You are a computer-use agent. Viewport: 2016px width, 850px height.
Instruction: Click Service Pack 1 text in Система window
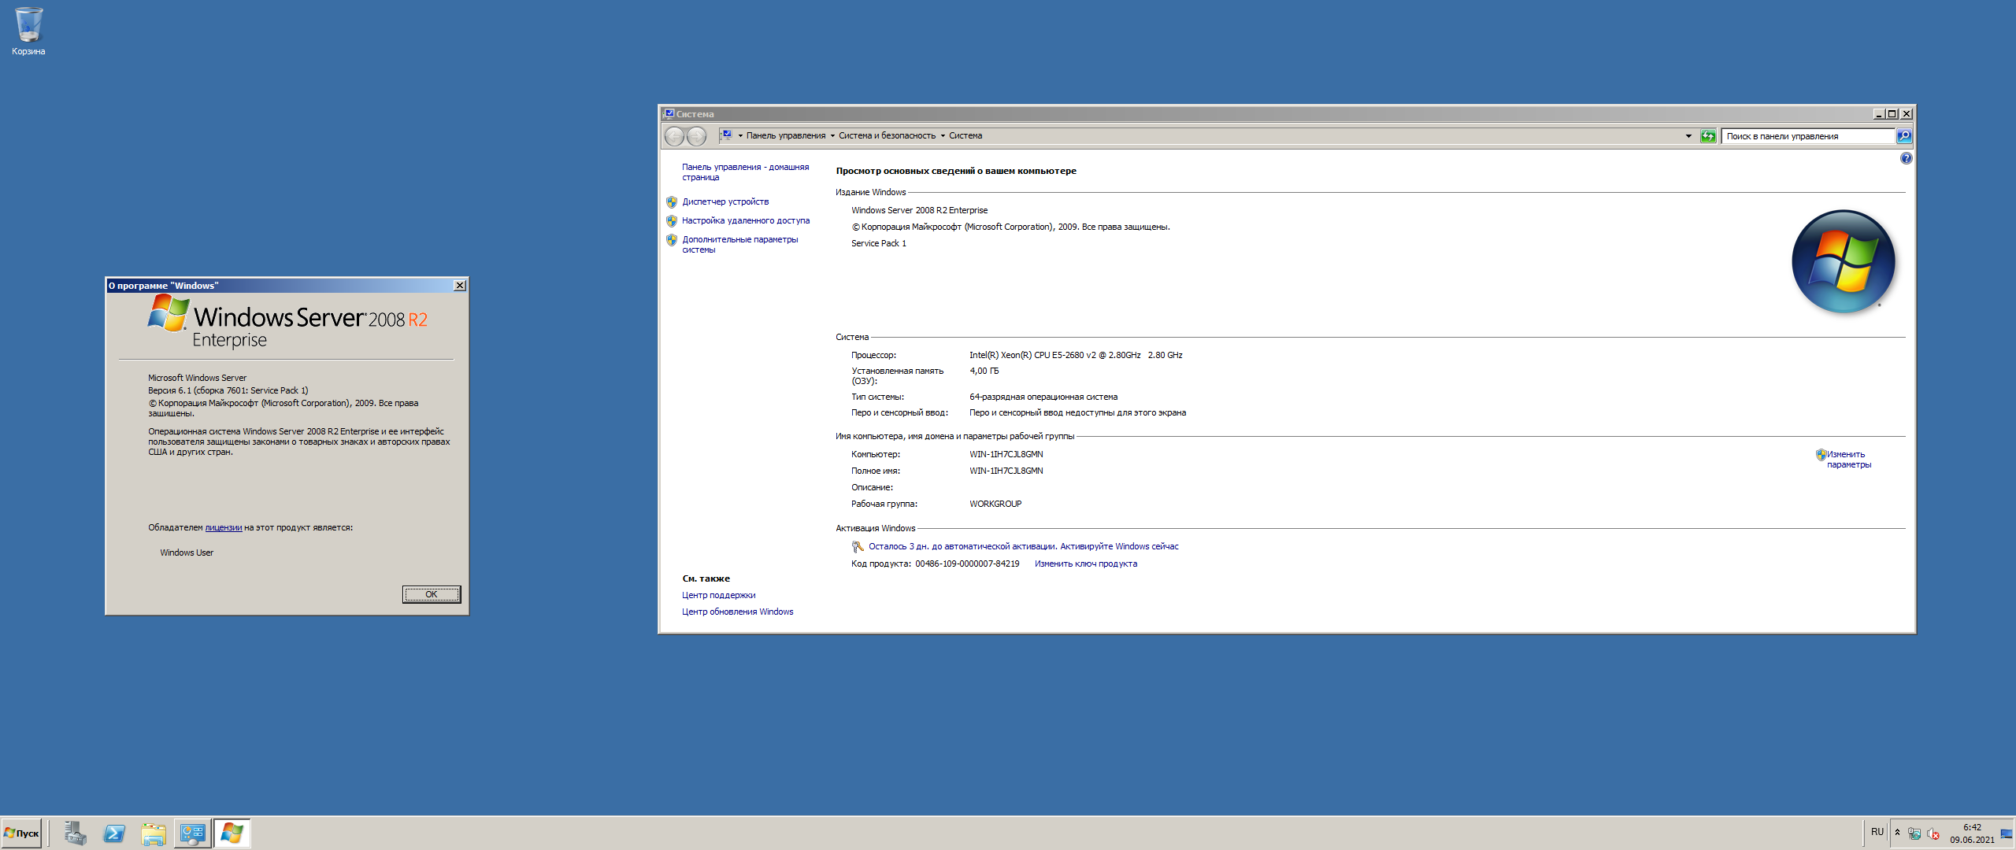pyautogui.click(x=879, y=244)
